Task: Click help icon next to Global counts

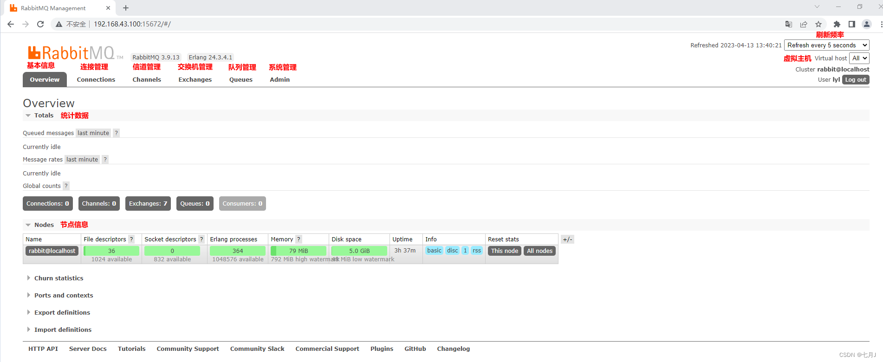Action: 66,186
